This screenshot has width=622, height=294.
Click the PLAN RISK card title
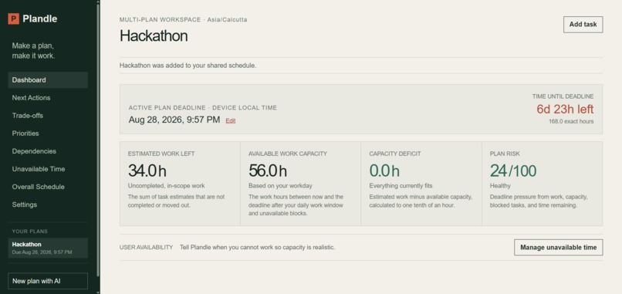click(x=505, y=154)
